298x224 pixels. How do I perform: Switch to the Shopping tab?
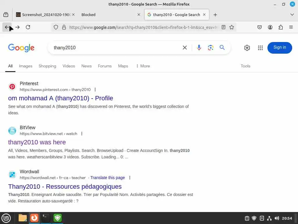tap(47, 66)
